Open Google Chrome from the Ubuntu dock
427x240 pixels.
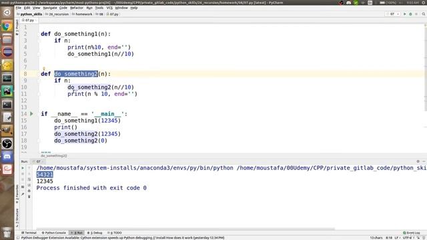click(x=7, y=26)
